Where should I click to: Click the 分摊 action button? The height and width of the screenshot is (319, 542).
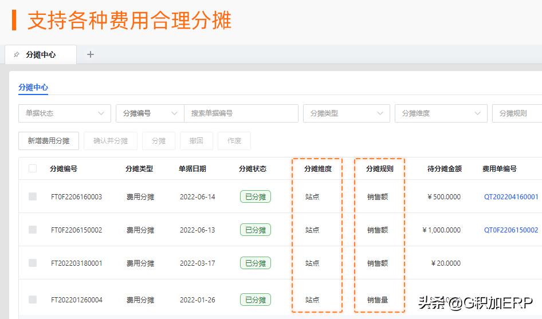(159, 141)
